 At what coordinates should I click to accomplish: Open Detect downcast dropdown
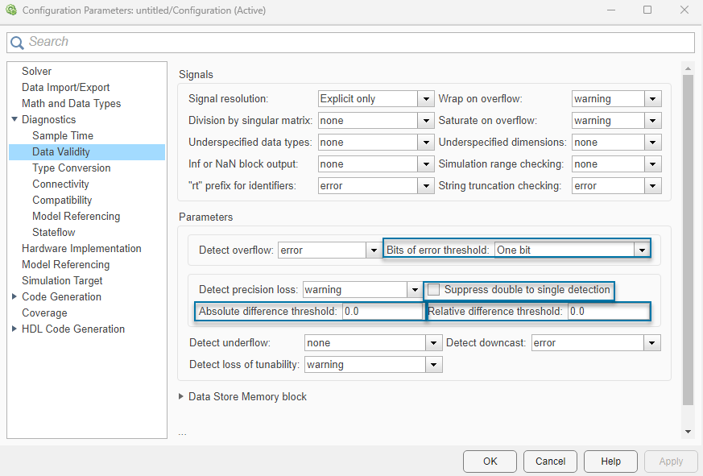[x=596, y=343]
